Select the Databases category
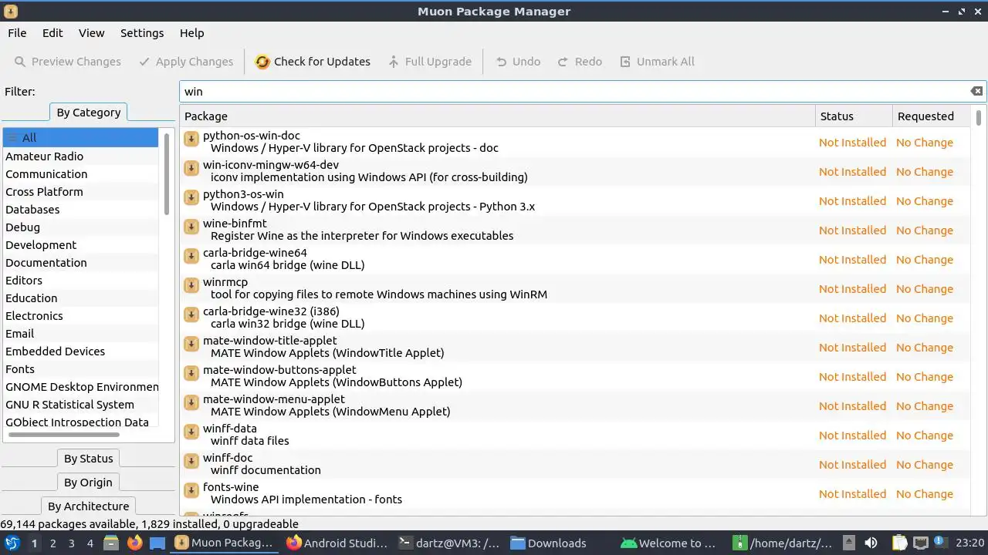Viewport: 988px width, 555px height. [x=80, y=210]
